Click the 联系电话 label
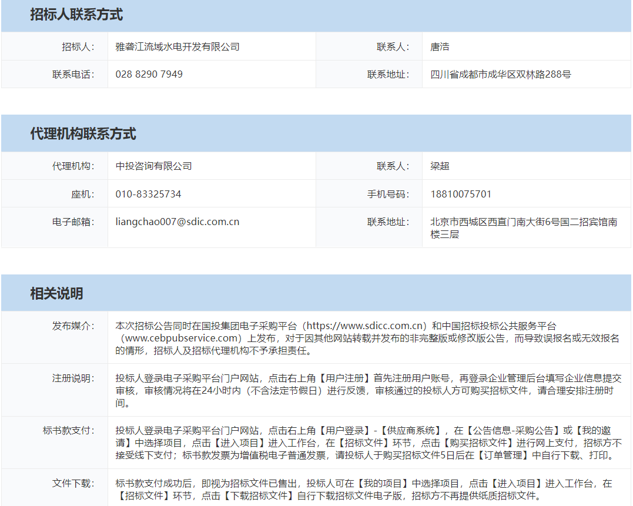This screenshot has width=633, height=506. coord(73,74)
